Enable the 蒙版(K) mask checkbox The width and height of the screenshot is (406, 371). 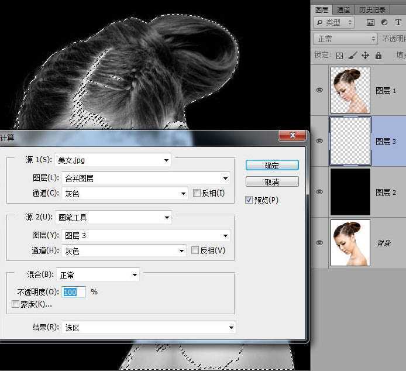point(15,304)
